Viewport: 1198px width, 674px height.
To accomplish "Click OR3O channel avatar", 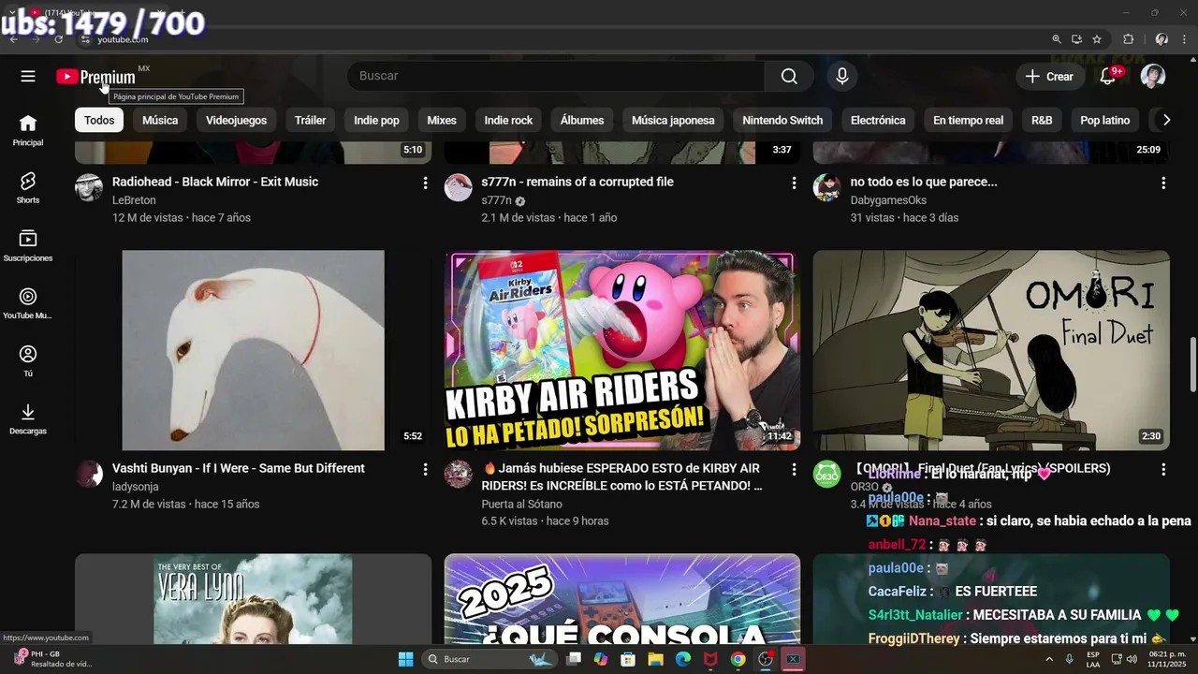I will (x=826, y=474).
